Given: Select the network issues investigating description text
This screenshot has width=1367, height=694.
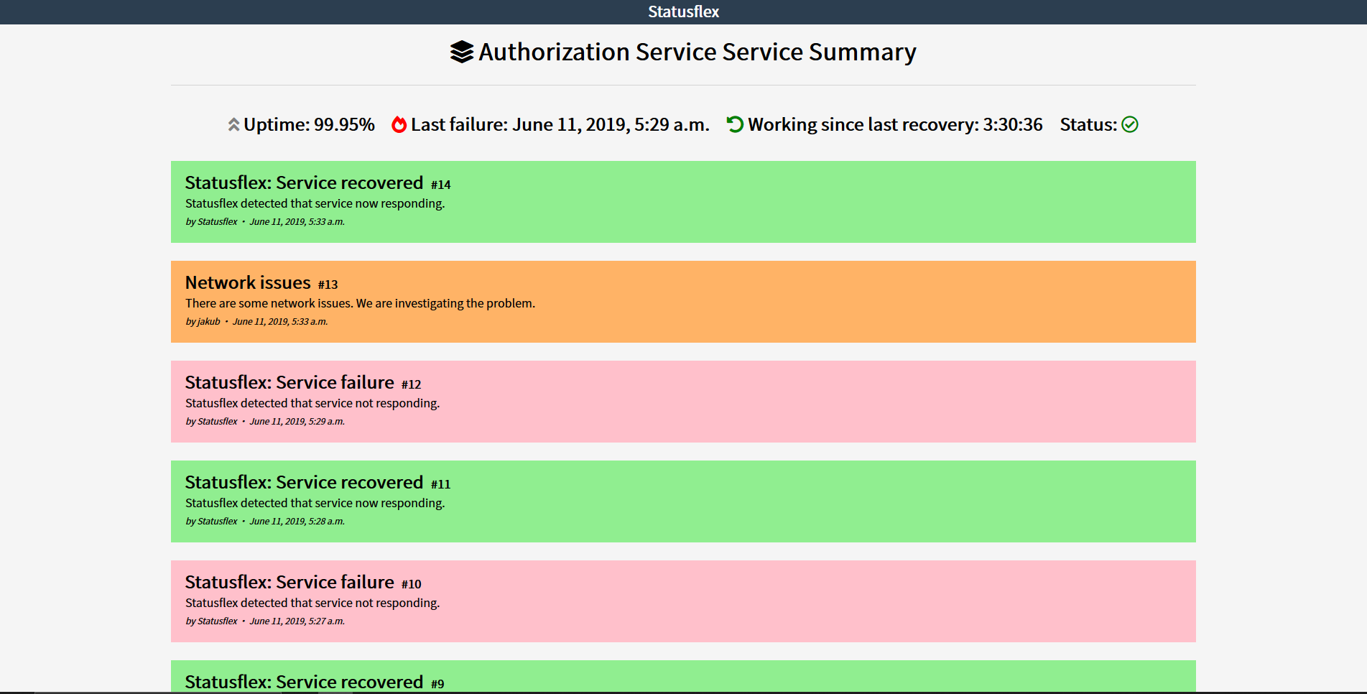Looking at the screenshot, I should (x=360, y=303).
